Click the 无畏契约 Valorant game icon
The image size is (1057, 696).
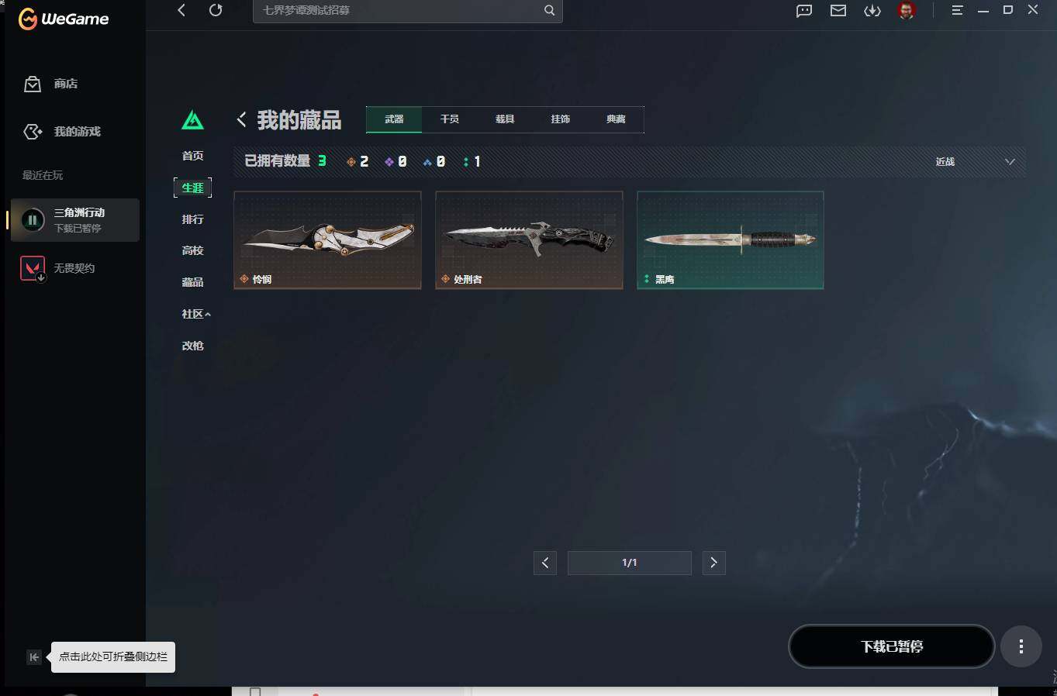[x=33, y=268]
